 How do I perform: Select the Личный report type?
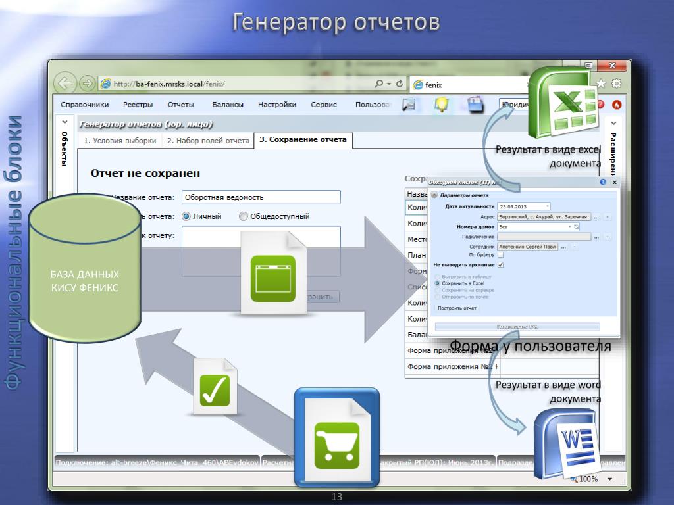[186, 216]
